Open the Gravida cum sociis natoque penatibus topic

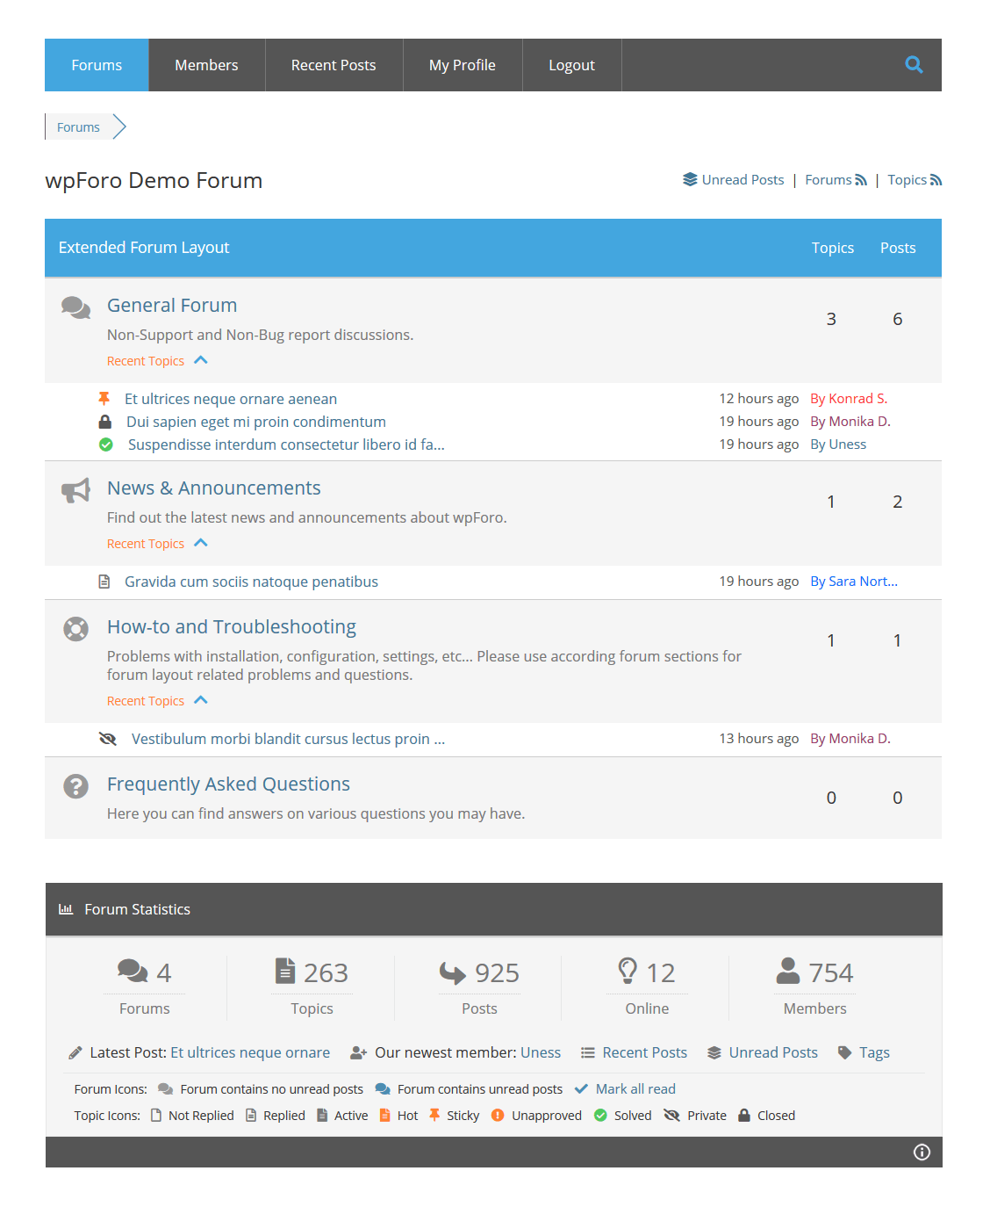coord(251,581)
